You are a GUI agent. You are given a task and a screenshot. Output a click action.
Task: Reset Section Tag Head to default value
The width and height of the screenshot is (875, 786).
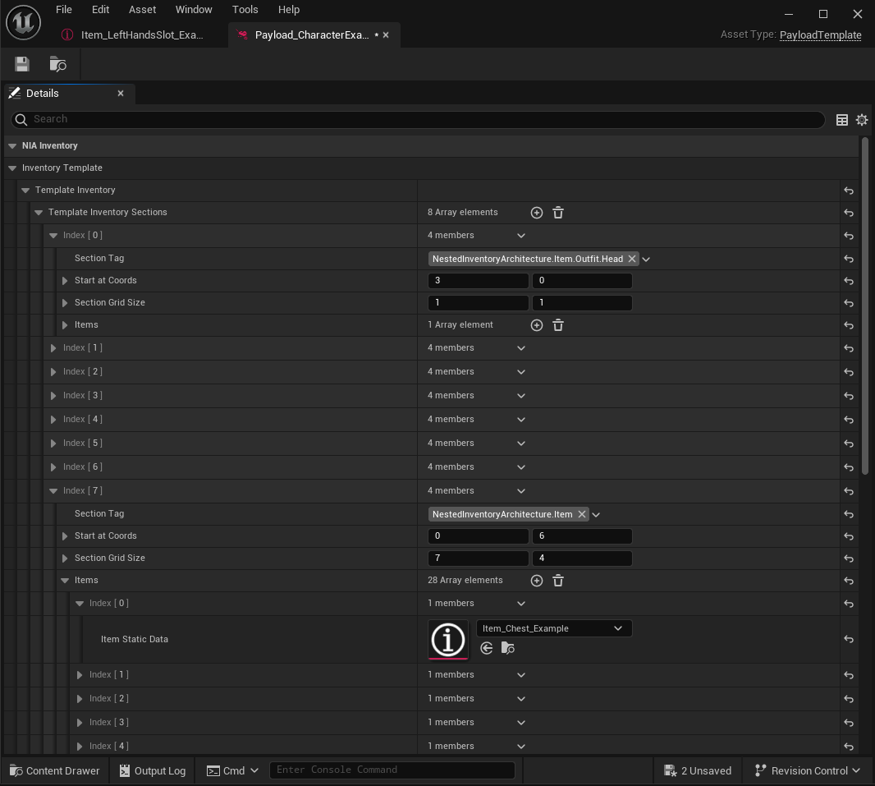point(849,259)
